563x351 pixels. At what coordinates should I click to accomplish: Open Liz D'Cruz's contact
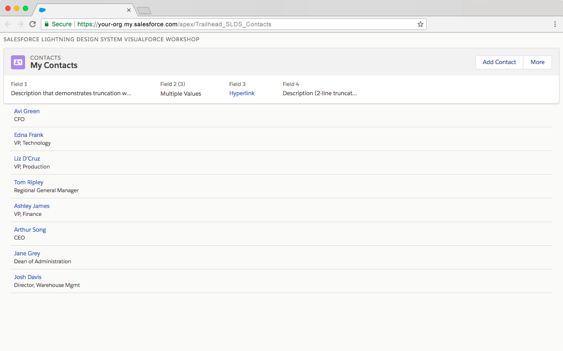27,159
